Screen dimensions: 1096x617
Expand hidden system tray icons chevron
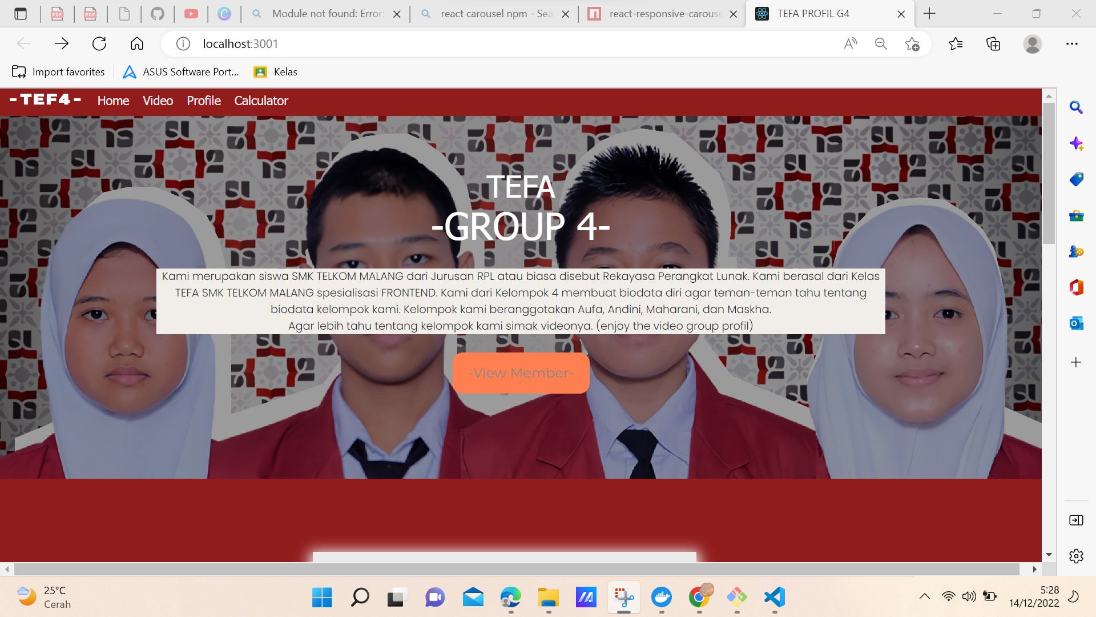pyautogui.click(x=925, y=596)
